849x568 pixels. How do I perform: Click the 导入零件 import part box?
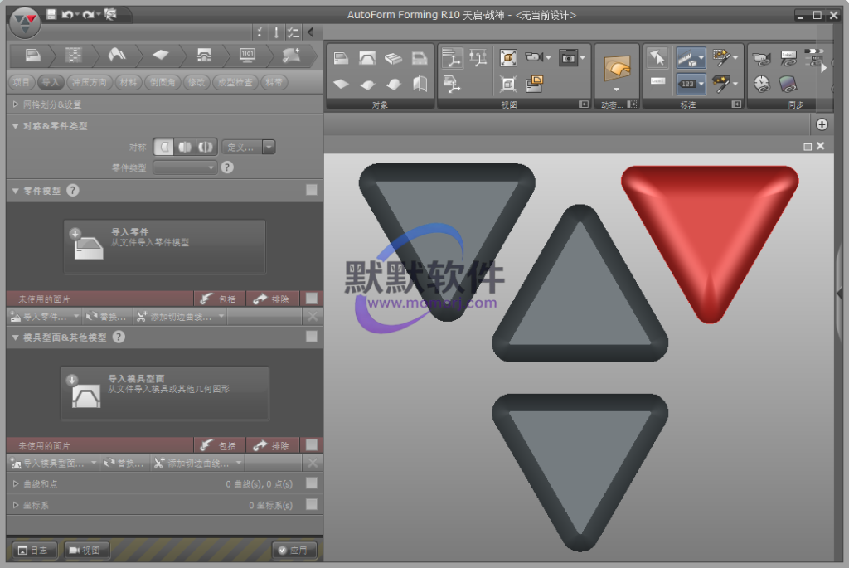coord(164,245)
